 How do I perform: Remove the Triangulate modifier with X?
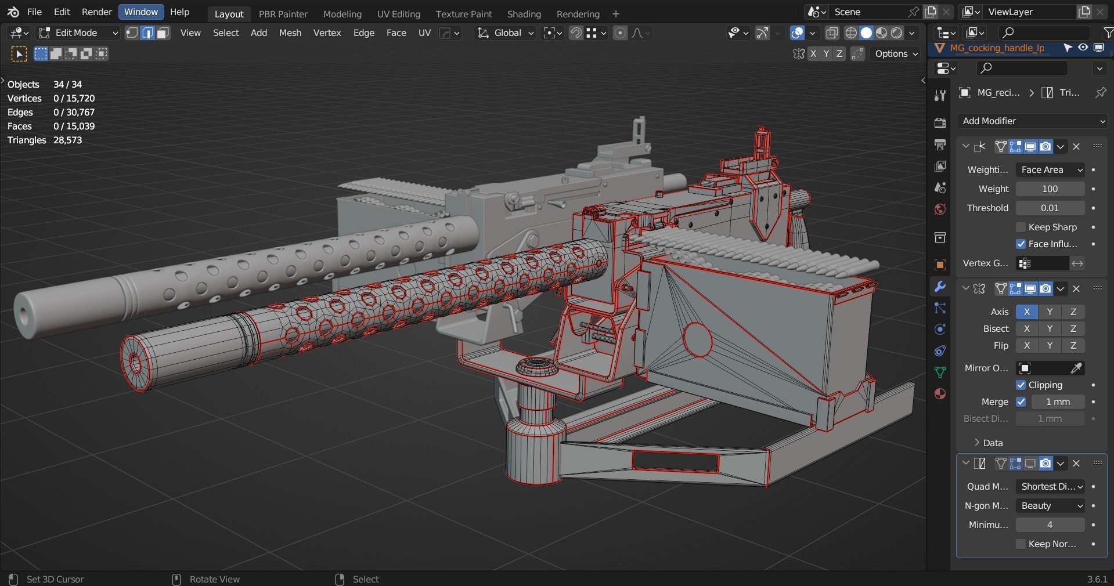pos(1076,463)
